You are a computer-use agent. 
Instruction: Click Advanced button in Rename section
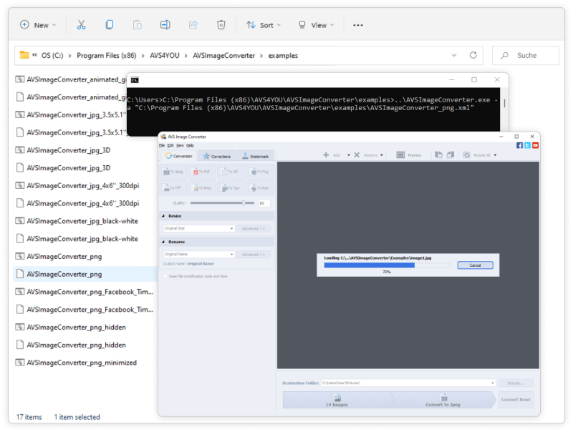pyautogui.click(x=254, y=255)
